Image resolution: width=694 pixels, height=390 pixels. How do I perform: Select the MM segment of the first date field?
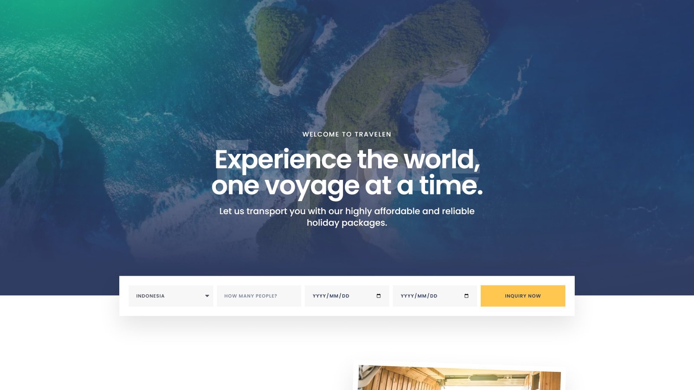[334, 296]
